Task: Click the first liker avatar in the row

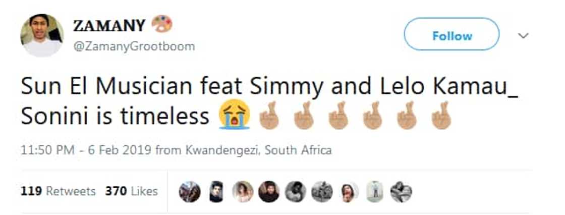Action: pyautogui.click(x=190, y=192)
